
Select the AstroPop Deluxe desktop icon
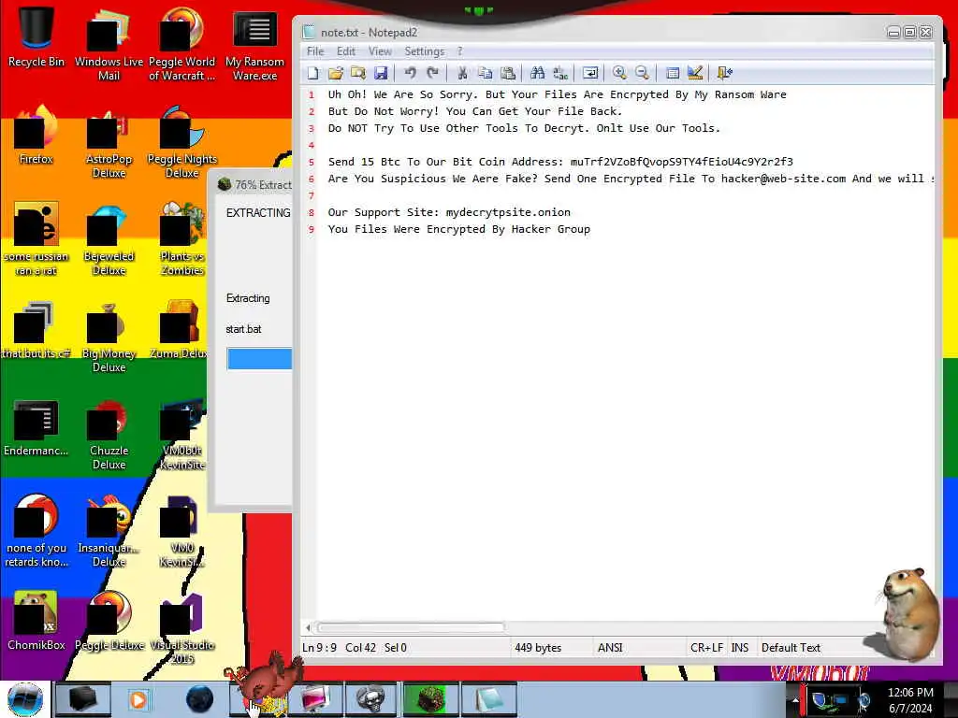point(109,142)
